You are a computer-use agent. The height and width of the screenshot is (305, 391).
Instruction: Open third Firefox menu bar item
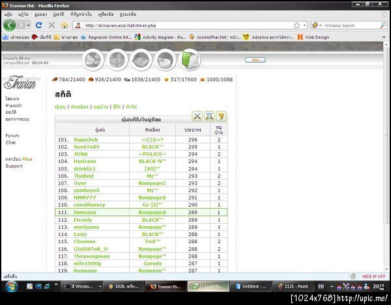click(40, 14)
